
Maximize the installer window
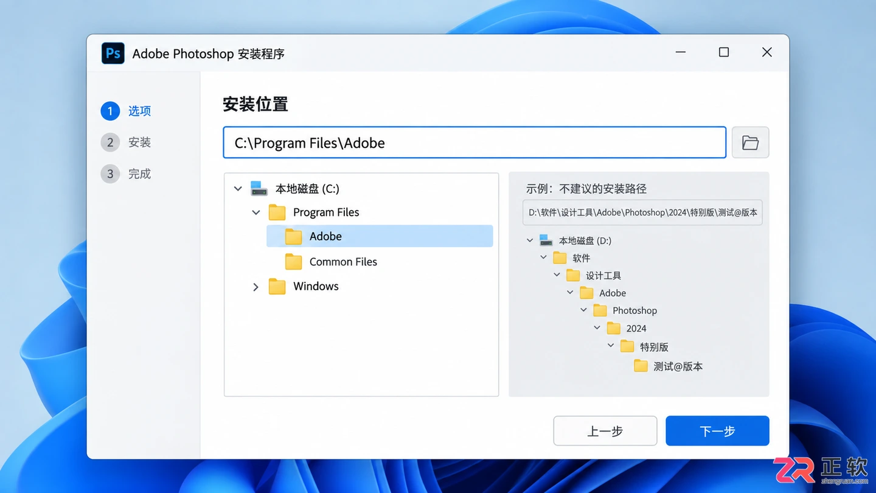click(x=724, y=52)
